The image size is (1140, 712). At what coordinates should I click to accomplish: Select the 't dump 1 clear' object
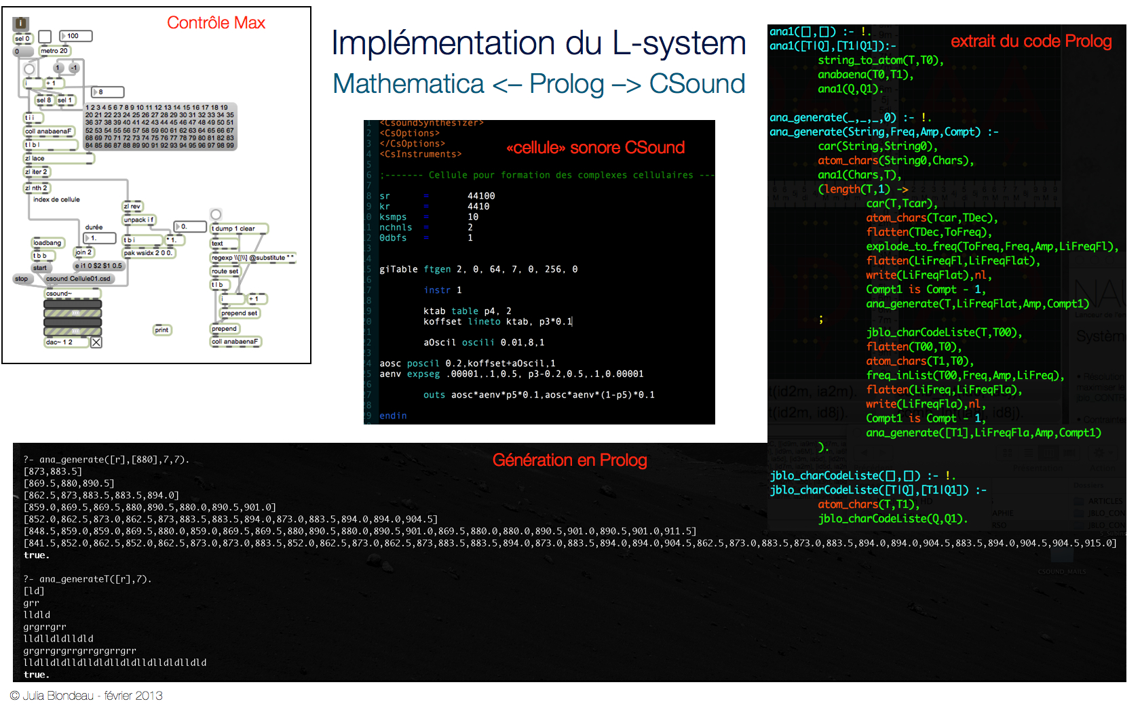point(240,229)
